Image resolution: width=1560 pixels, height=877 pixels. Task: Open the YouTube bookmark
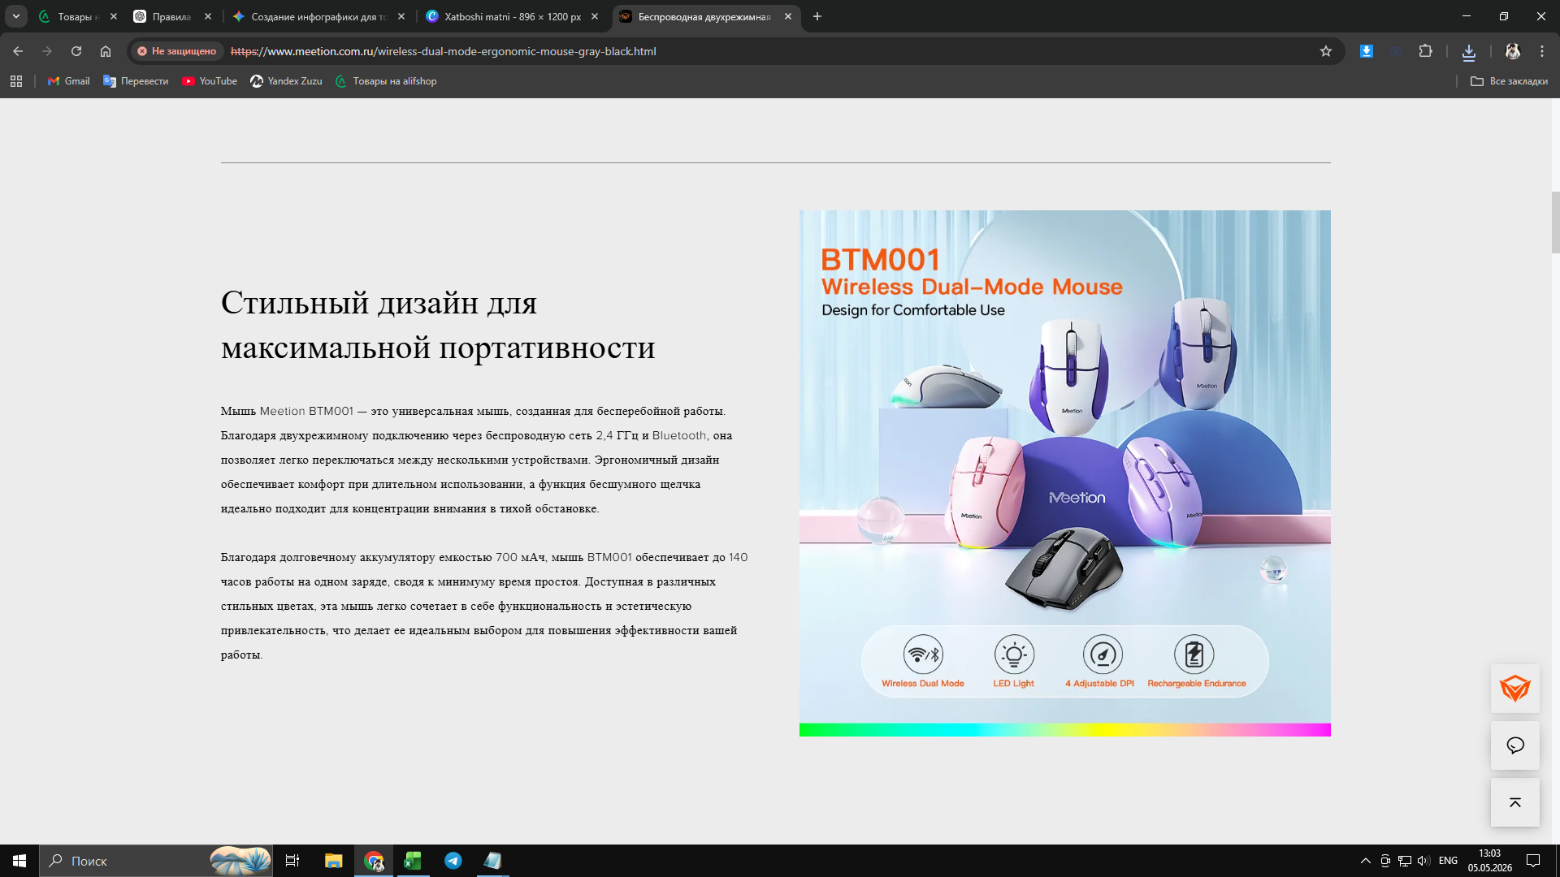[210, 81]
